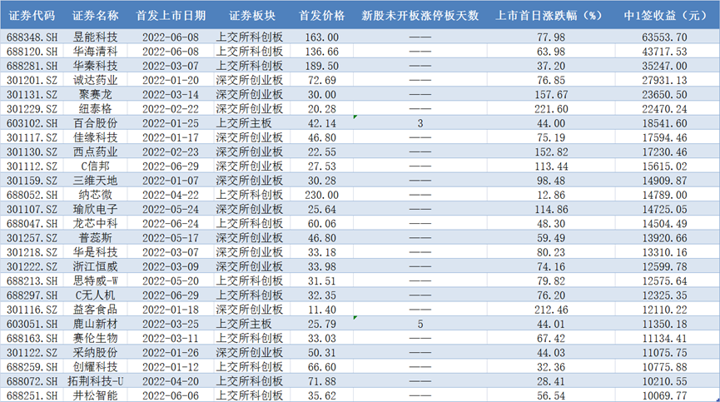Select stock code cell 688251.SH
Viewport: 720px width, 402px height.
point(30,395)
